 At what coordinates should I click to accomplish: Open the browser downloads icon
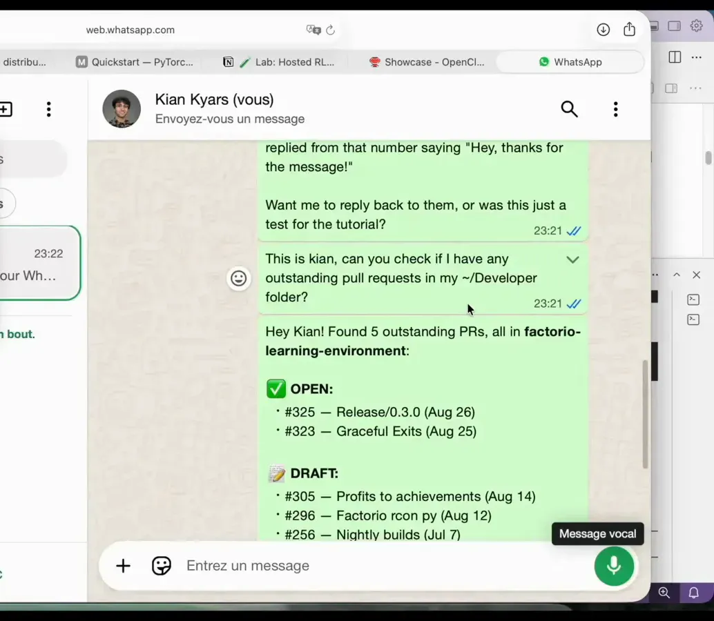604,30
